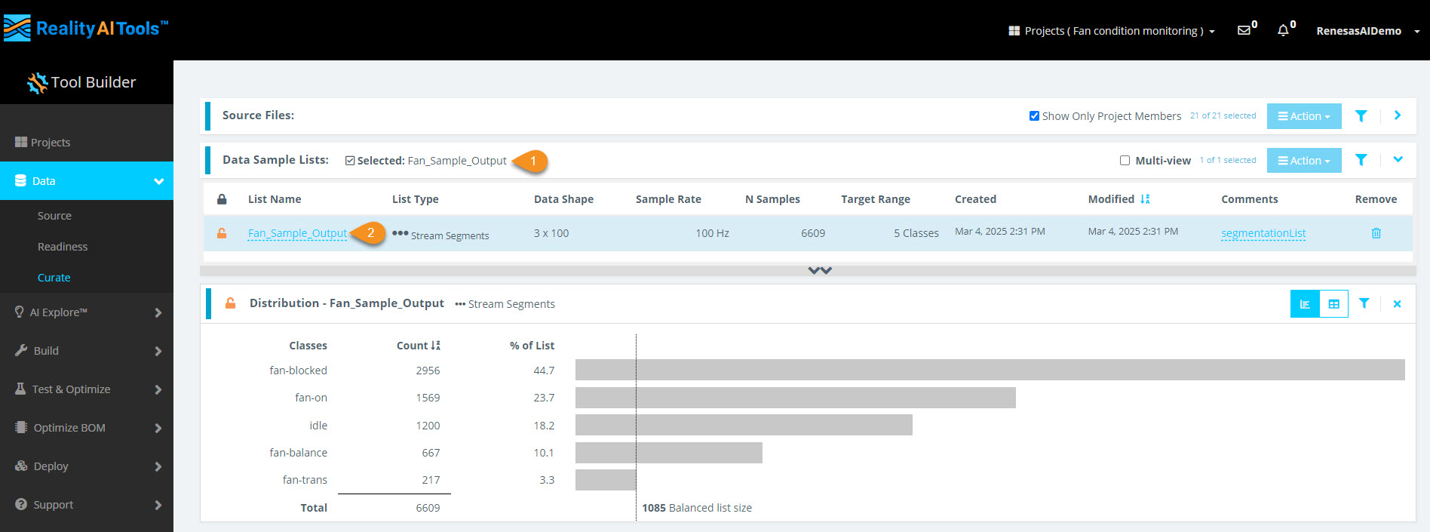The image size is (1430, 532).
Task: Click the mail messages envelope icon
Action: pyautogui.click(x=1244, y=30)
